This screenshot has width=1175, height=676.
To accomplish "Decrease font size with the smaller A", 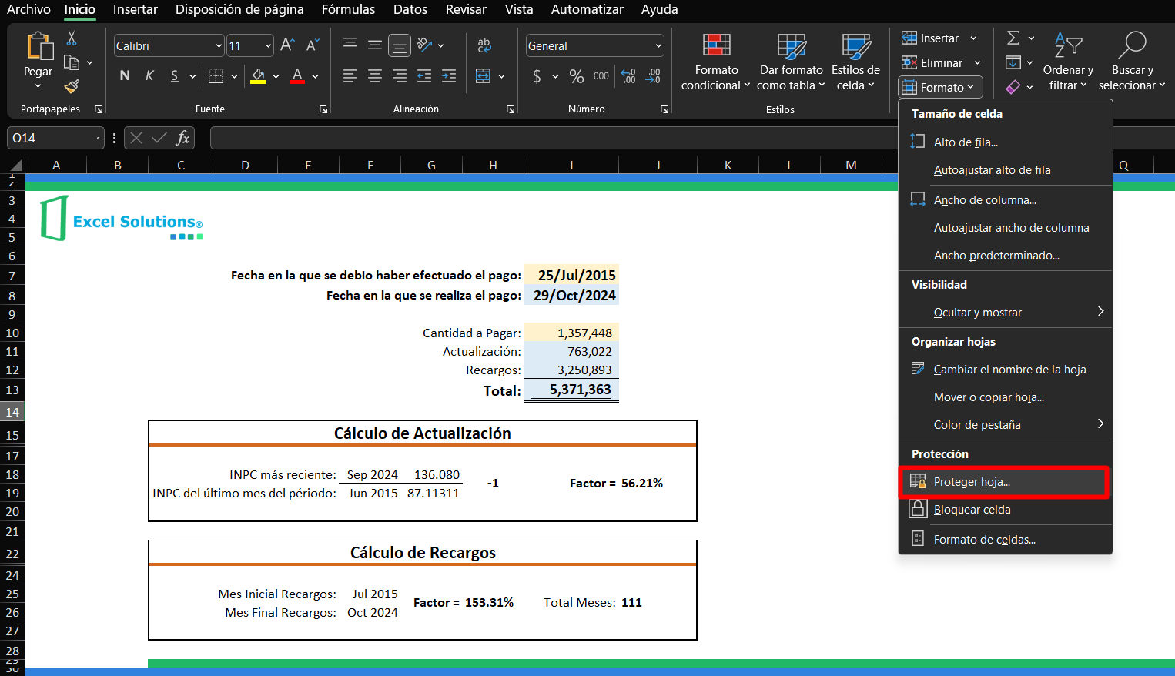I will pos(312,45).
